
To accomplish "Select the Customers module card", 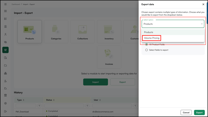I will pyautogui.click(x=131, y=32).
